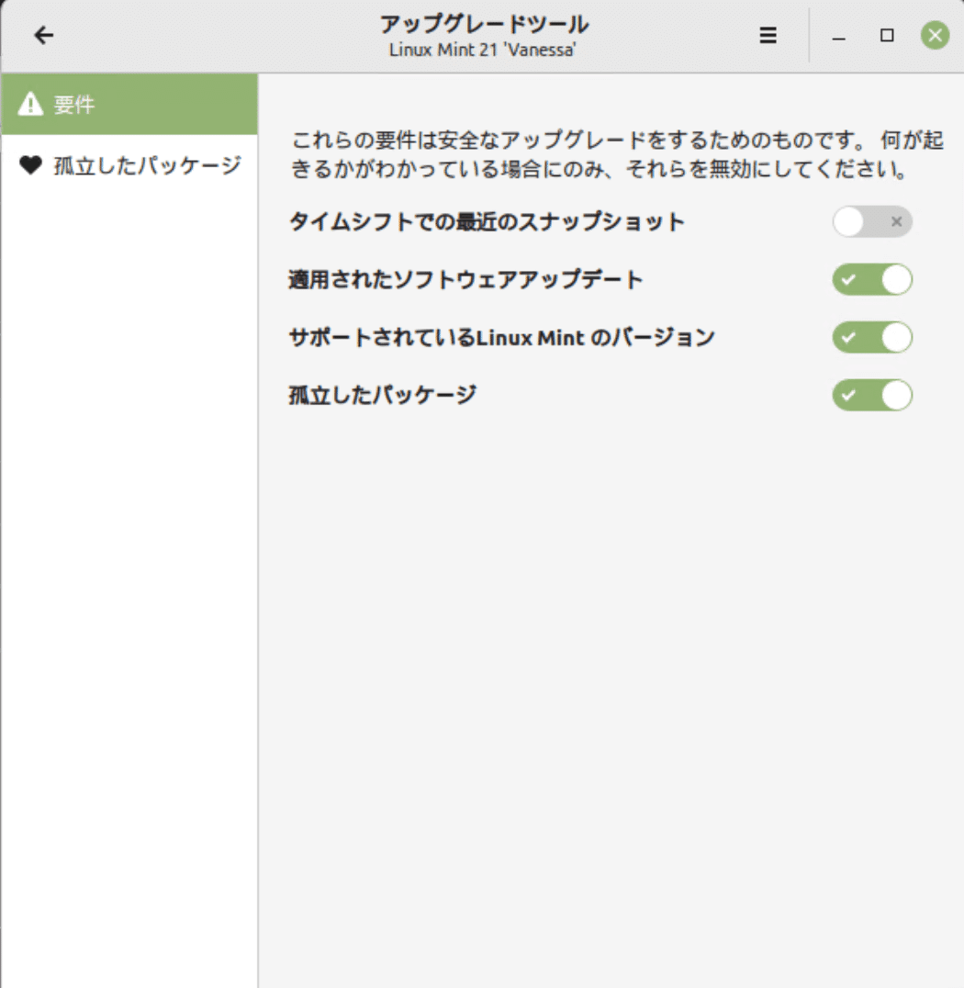Viewport: 964px width, 988px height.
Task: Click the checkmark on the software updates toggle
Action: pyautogui.click(x=848, y=279)
